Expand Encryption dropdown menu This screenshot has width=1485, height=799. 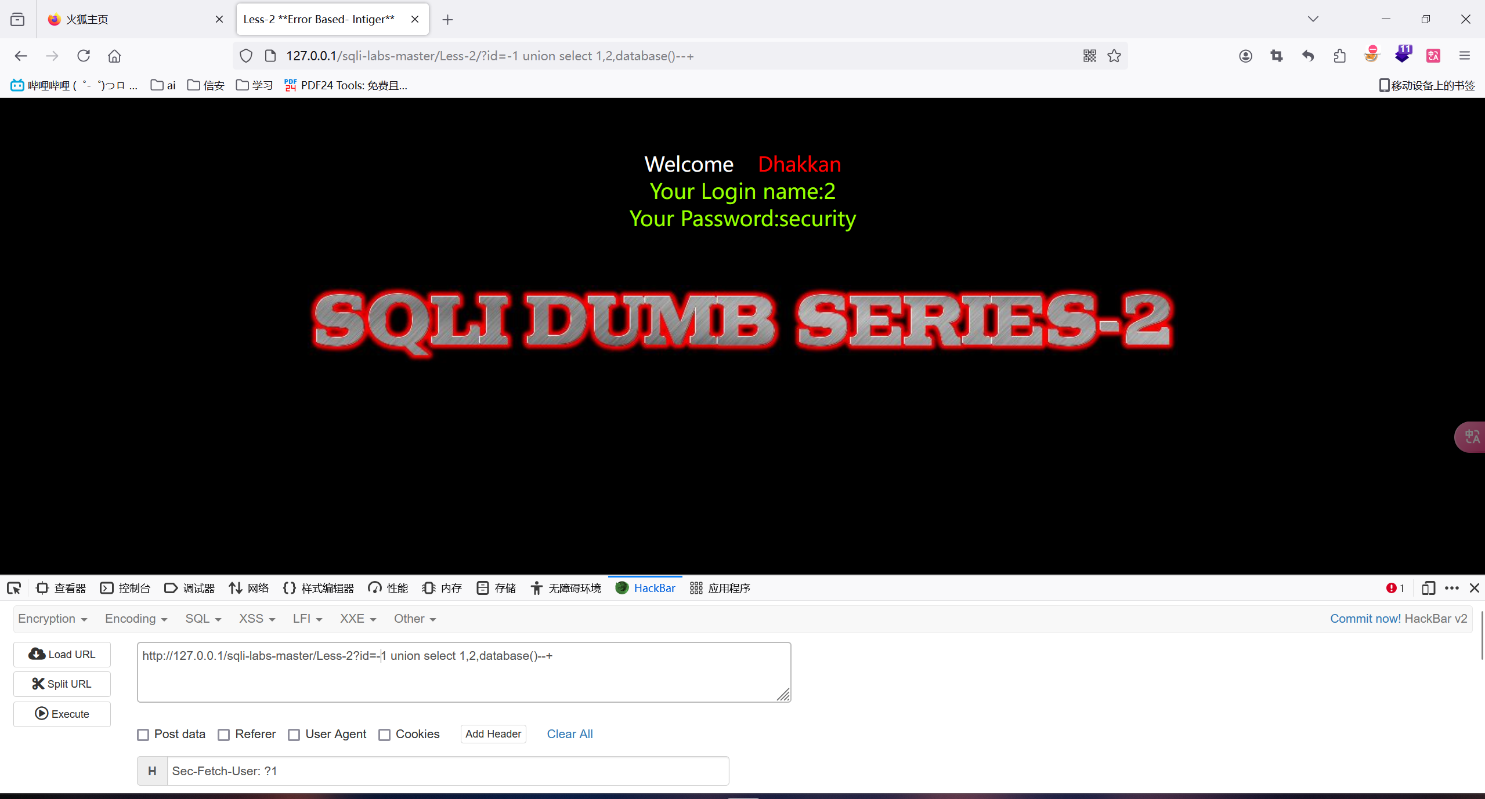click(x=52, y=619)
